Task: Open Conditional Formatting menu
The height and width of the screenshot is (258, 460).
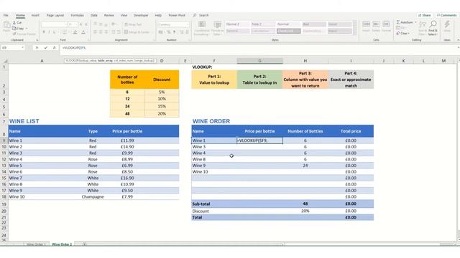Action: (x=202, y=29)
